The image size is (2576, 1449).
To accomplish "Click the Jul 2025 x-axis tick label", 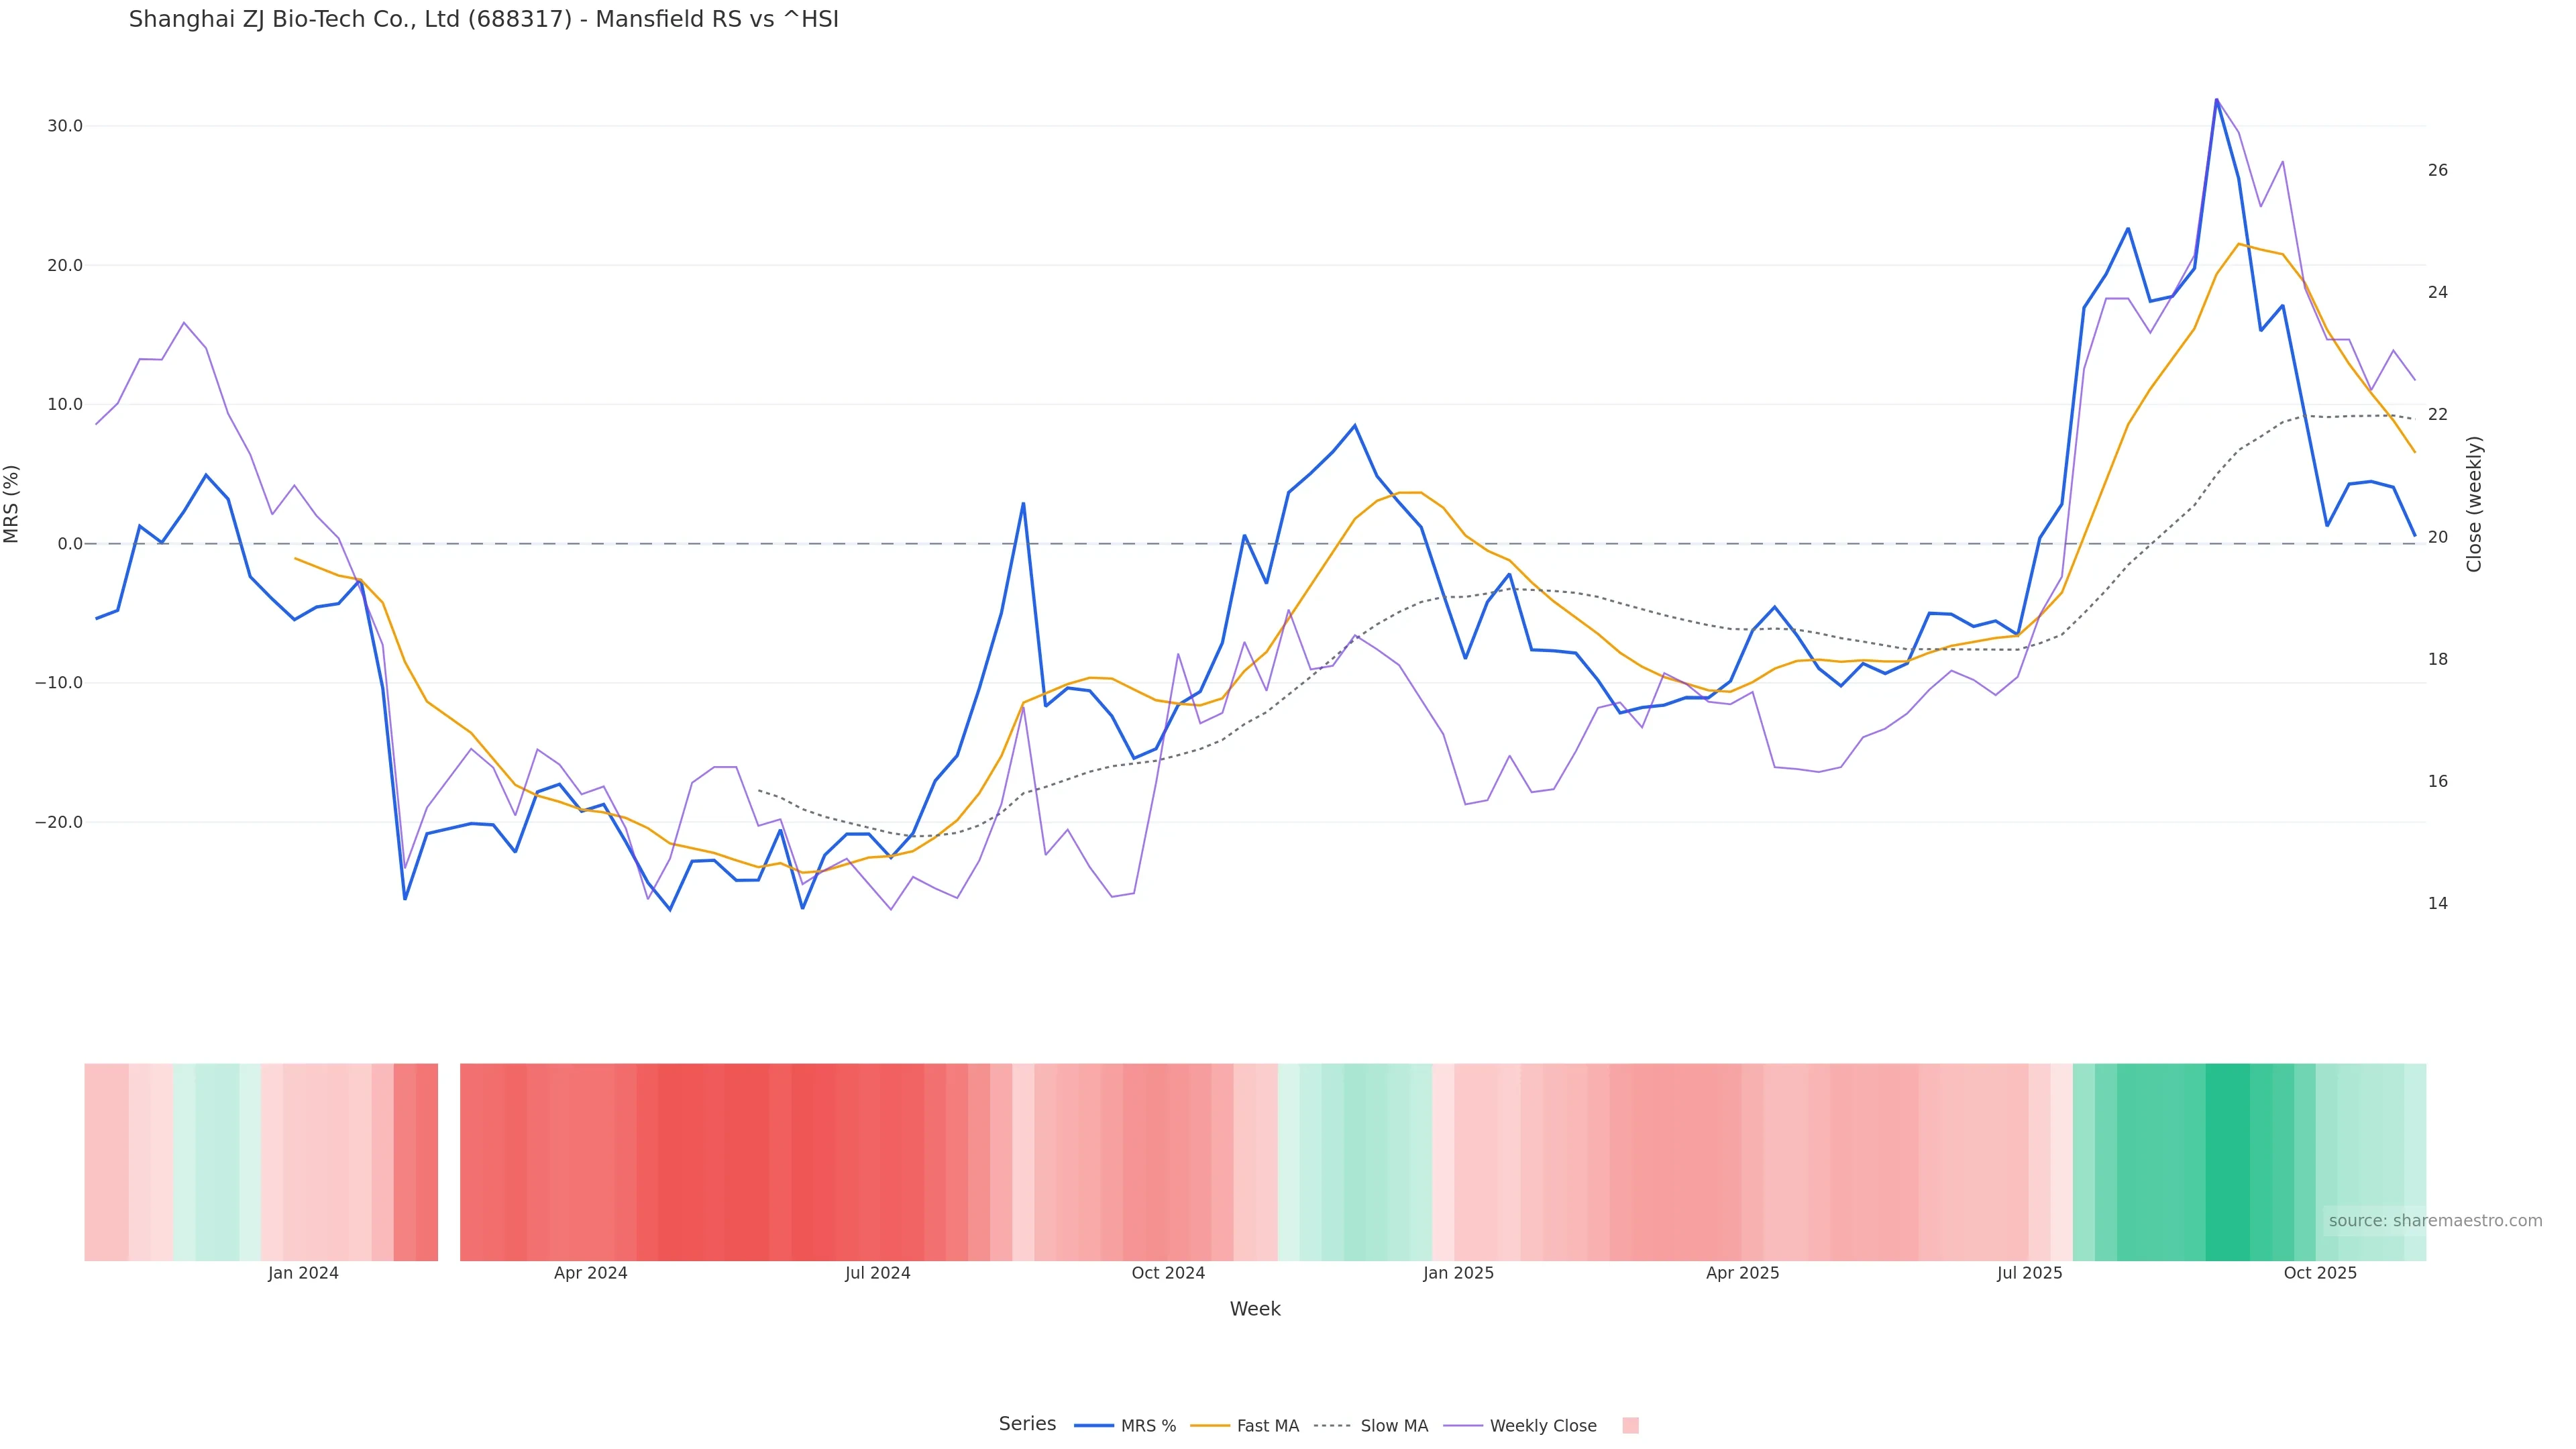I will pyautogui.click(x=2029, y=1273).
